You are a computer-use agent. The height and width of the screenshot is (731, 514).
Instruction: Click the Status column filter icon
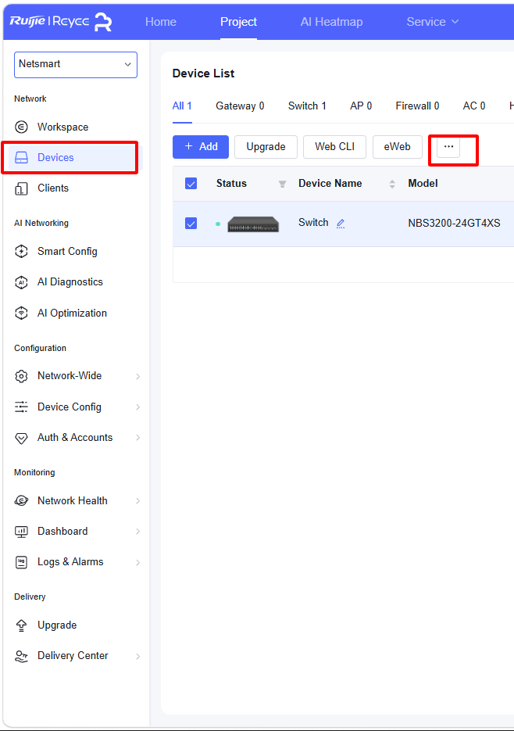283,185
